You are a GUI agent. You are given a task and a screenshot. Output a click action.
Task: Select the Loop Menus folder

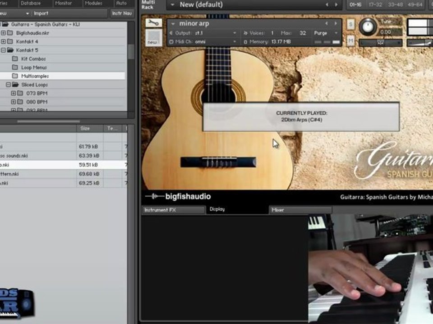pos(34,67)
